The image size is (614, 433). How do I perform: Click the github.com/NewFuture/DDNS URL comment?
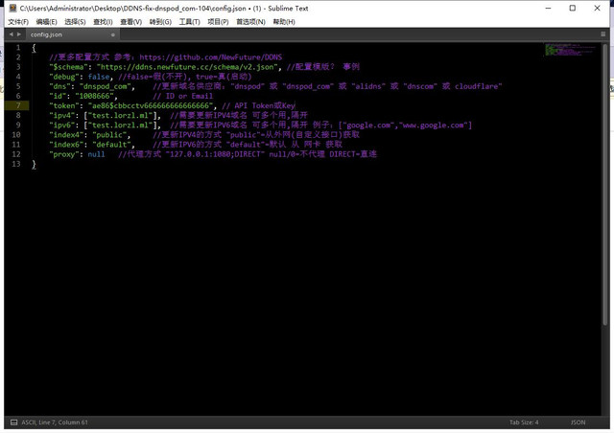tap(211, 57)
